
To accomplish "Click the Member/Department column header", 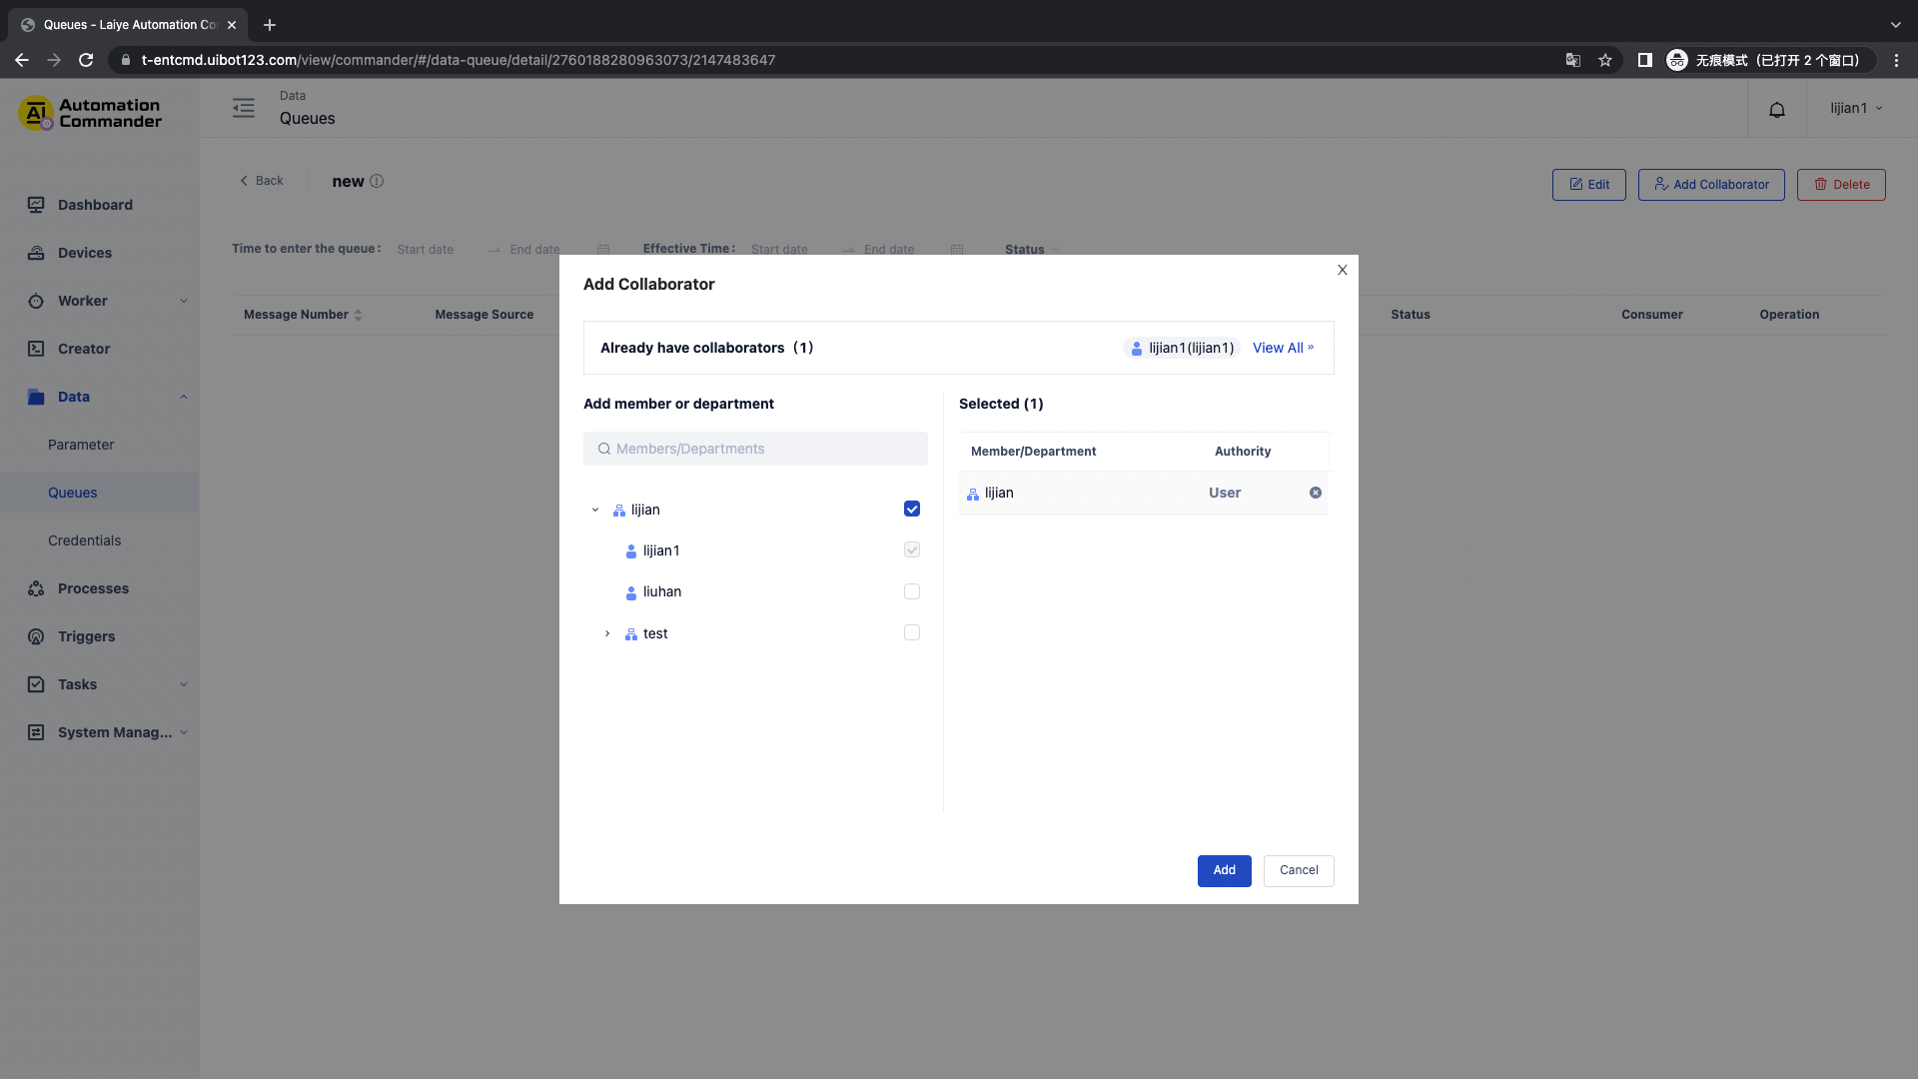I will pyautogui.click(x=1033, y=452).
